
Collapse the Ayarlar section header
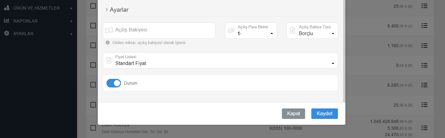point(117,10)
